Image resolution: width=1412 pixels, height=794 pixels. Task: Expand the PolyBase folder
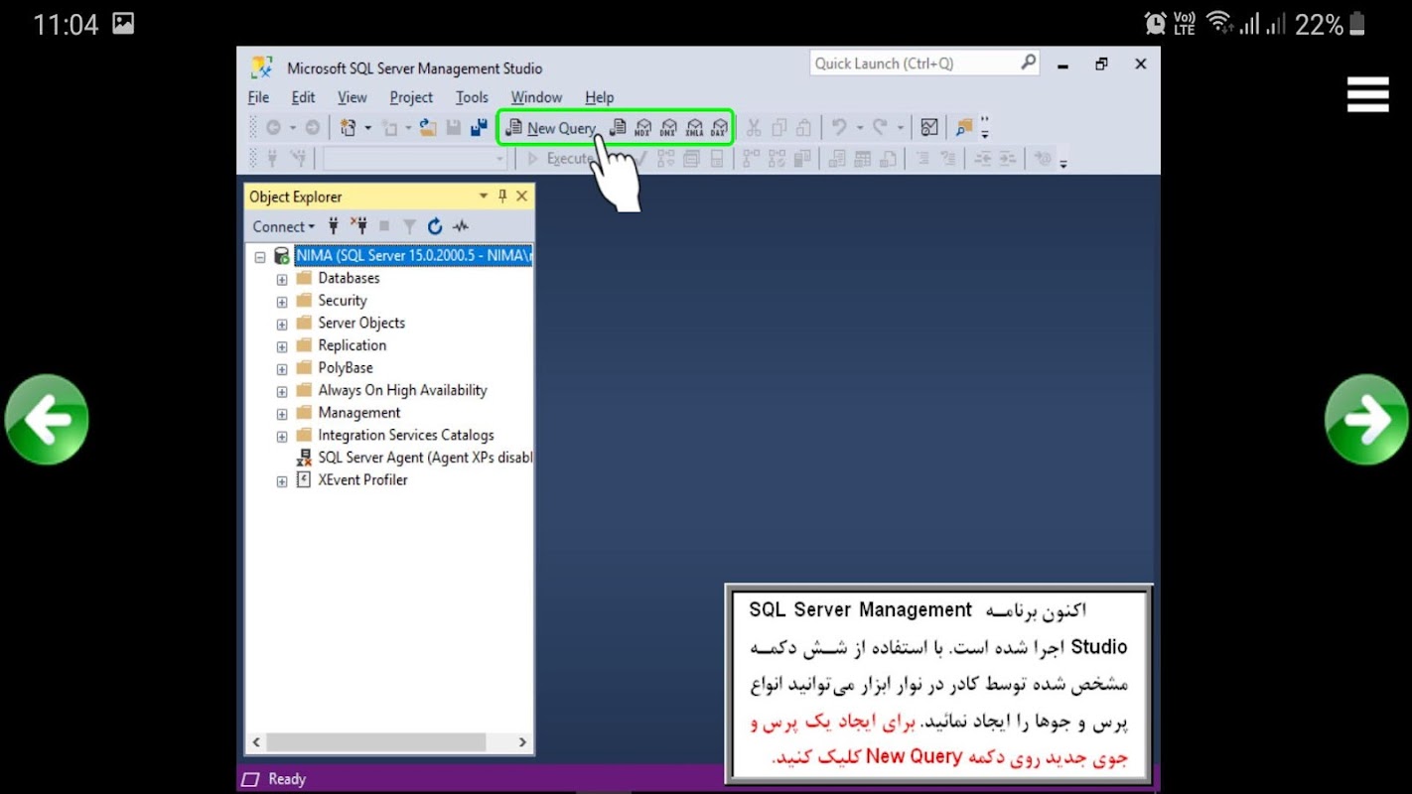point(282,369)
